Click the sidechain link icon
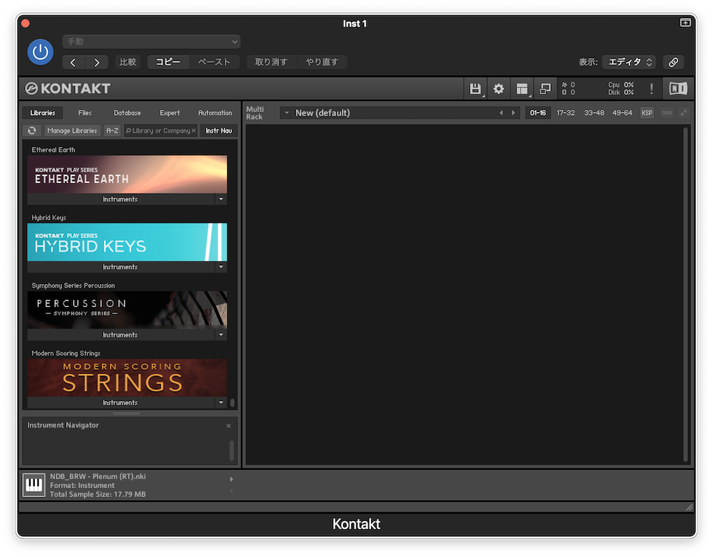The height and width of the screenshot is (557, 713). point(673,62)
